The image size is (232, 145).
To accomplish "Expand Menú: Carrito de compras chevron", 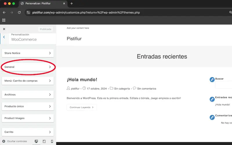I will click(50, 81).
